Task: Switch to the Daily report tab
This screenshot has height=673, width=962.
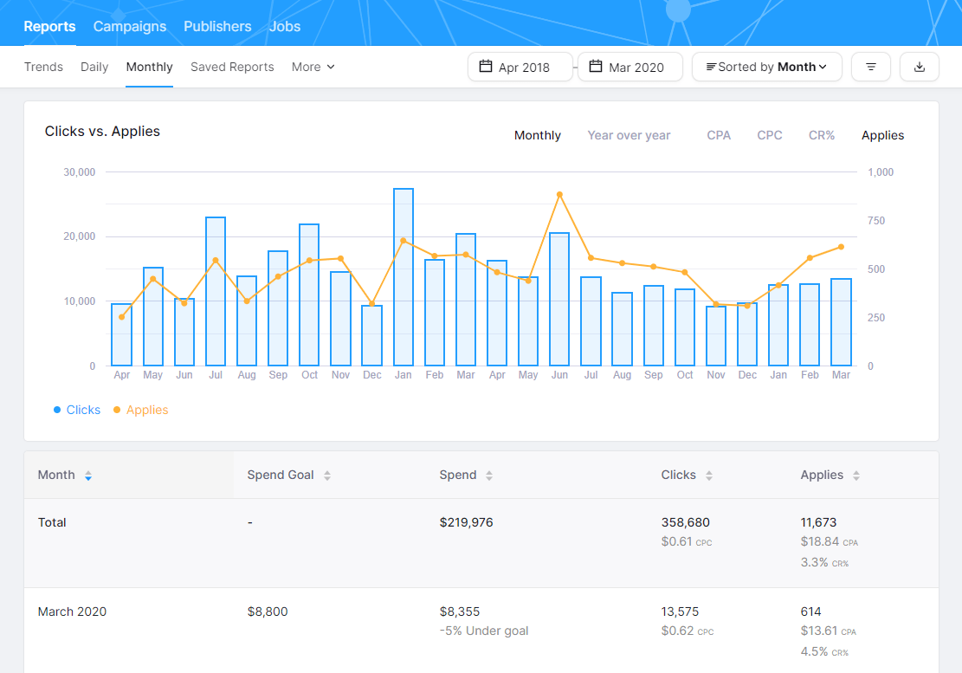Action: [x=94, y=67]
